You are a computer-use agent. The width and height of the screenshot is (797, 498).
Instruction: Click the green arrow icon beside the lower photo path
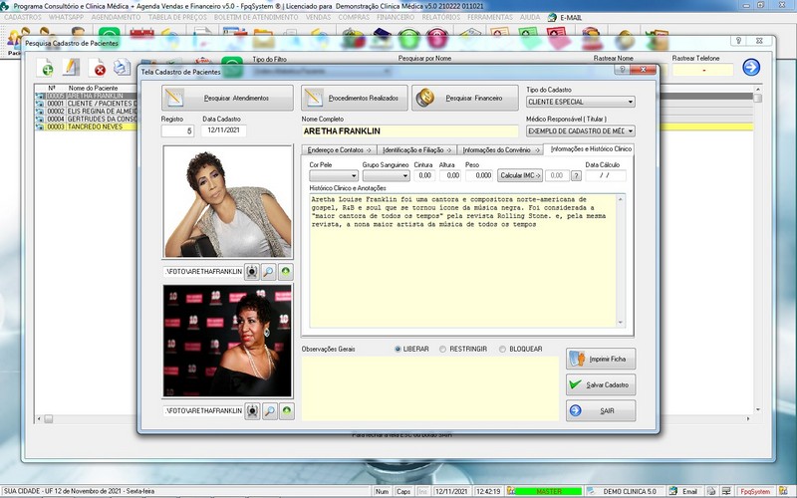coord(287,410)
